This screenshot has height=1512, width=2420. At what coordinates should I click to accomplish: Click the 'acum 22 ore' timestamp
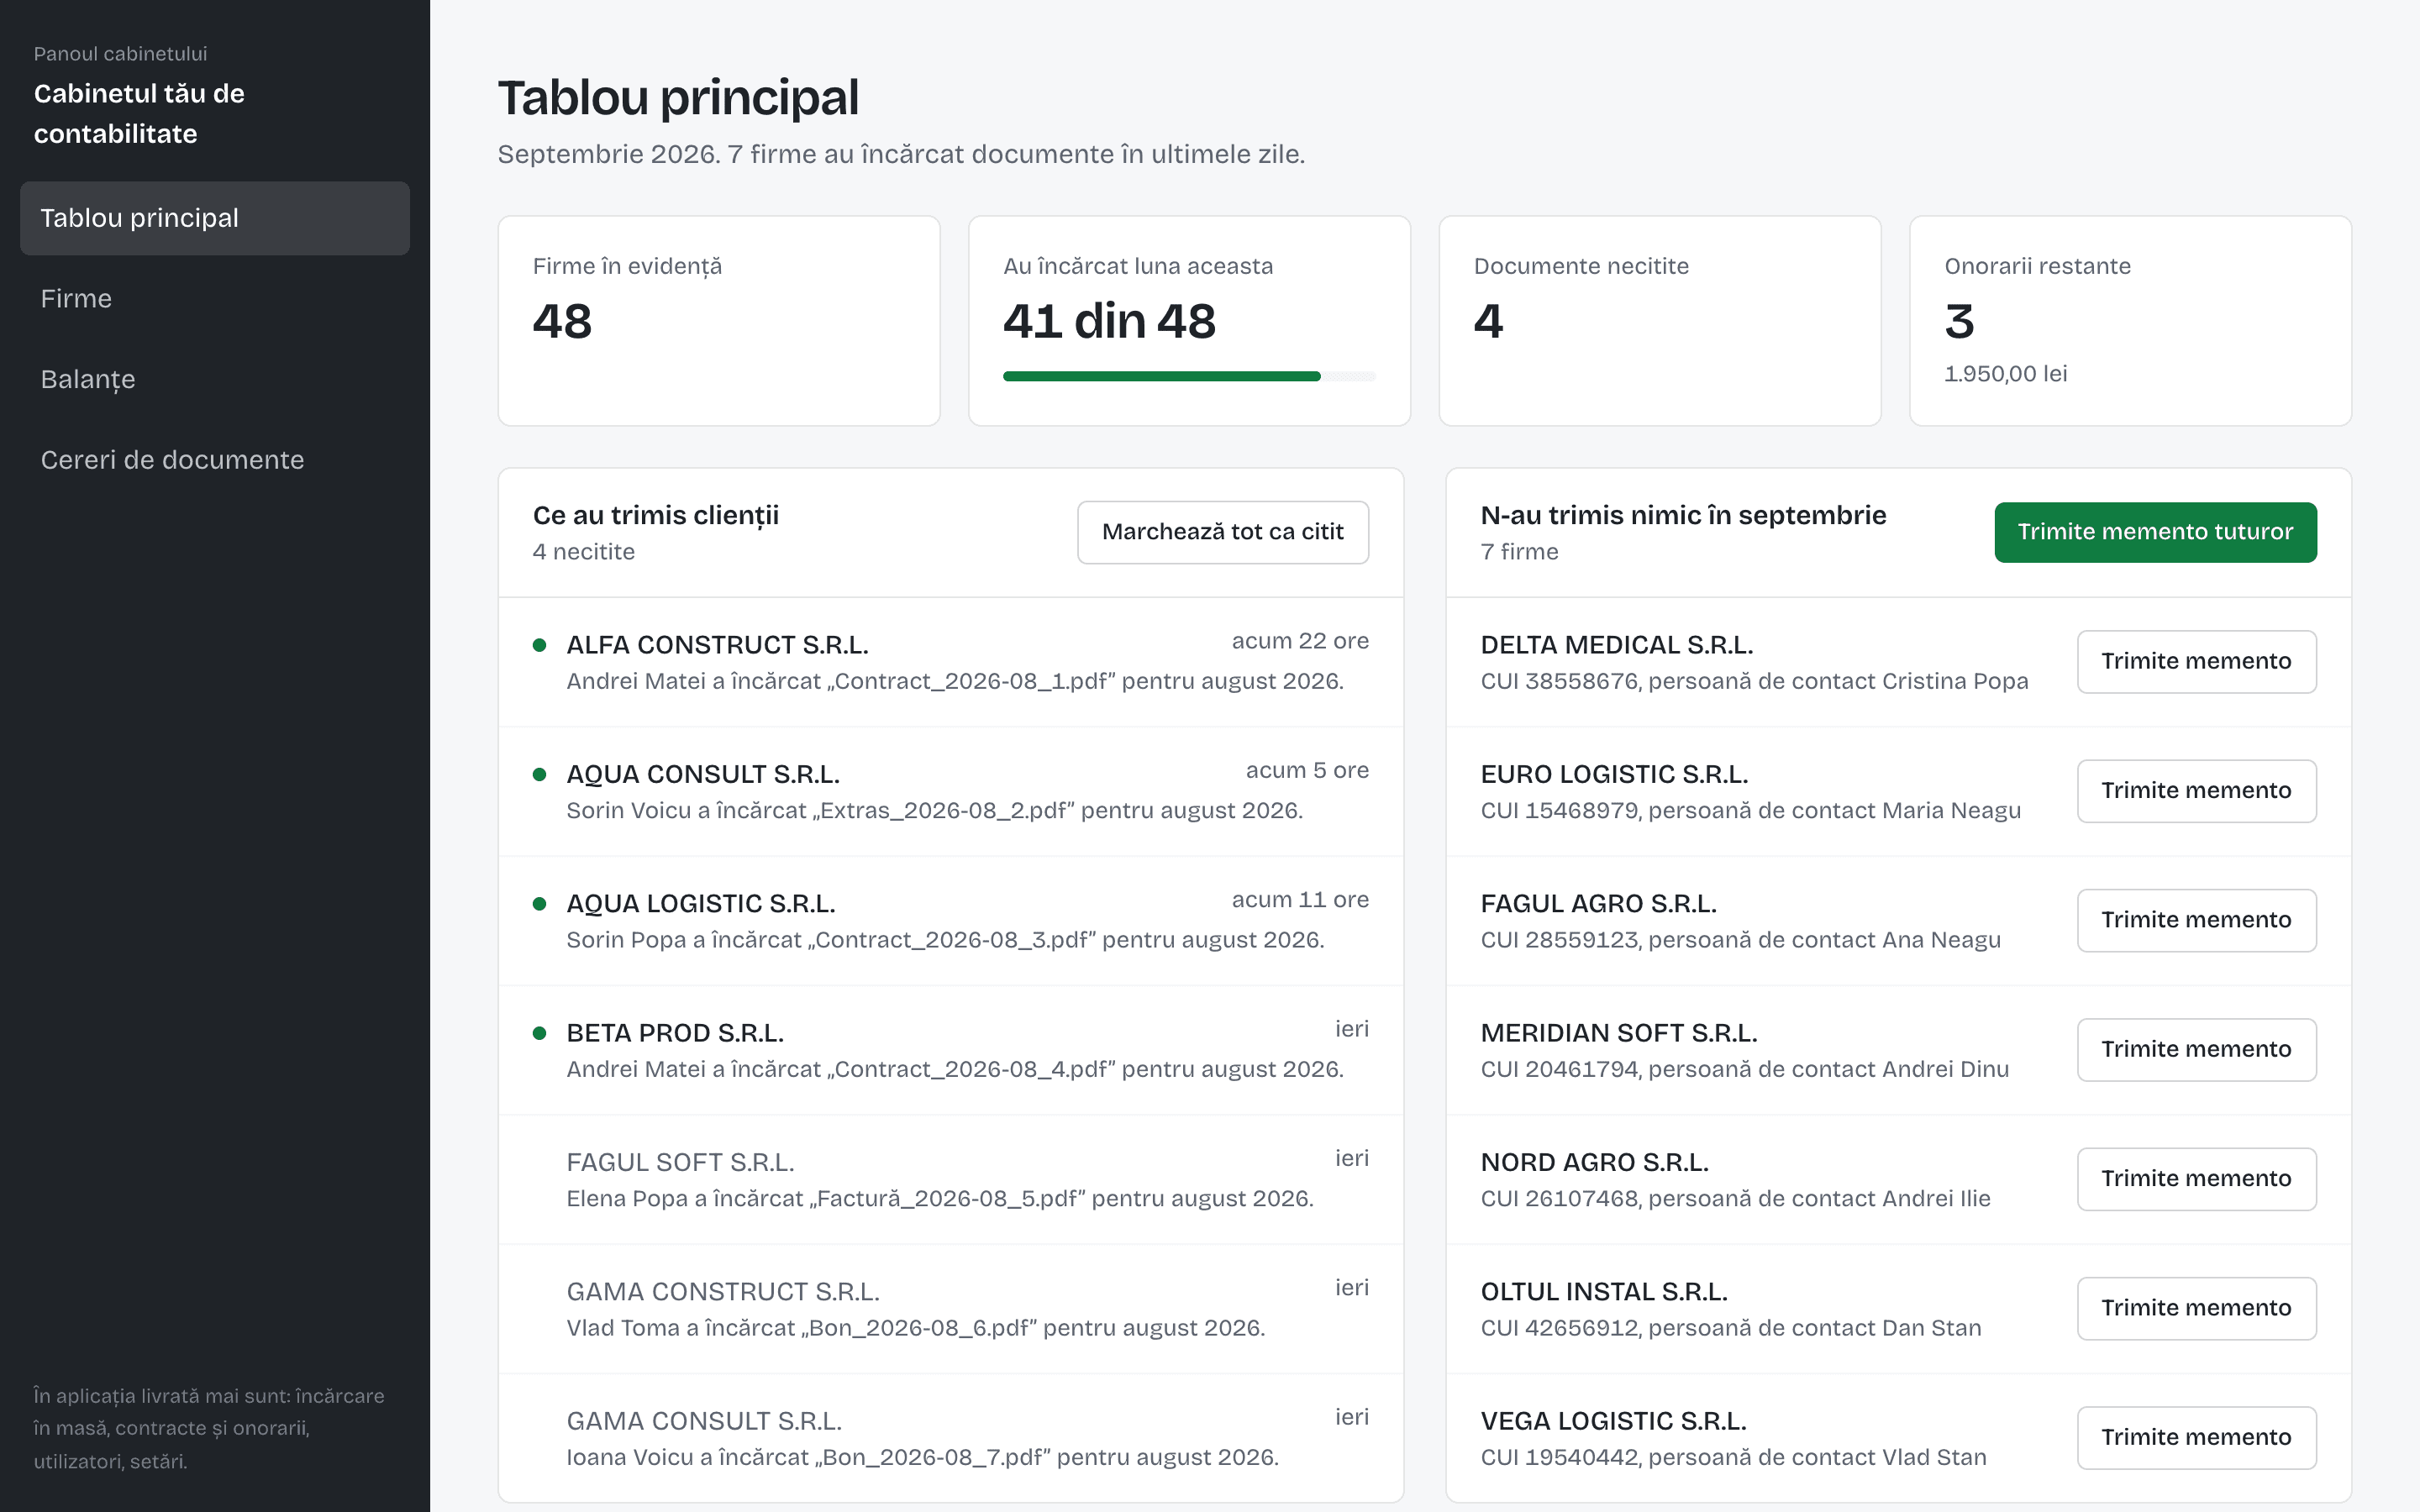[1300, 641]
